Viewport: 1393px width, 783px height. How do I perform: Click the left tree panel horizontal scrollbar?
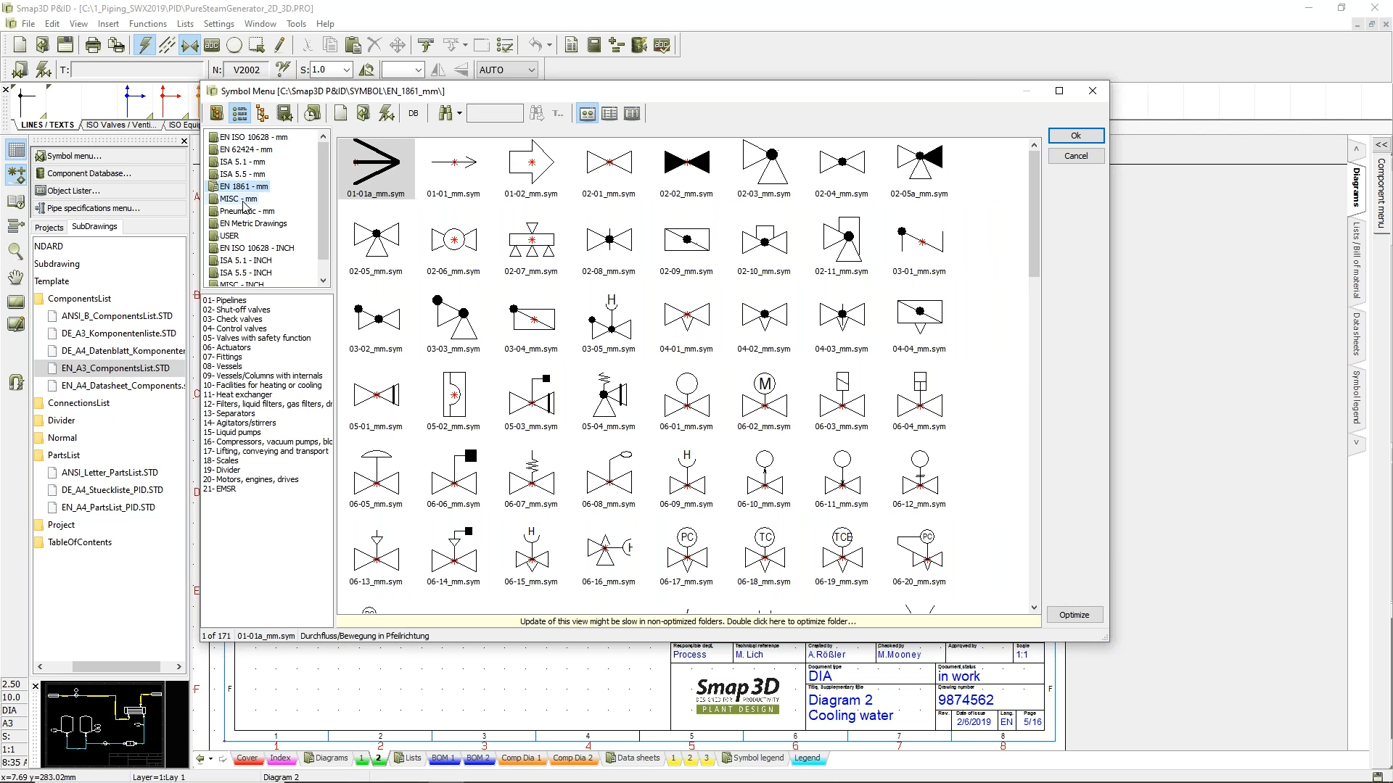(109, 666)
